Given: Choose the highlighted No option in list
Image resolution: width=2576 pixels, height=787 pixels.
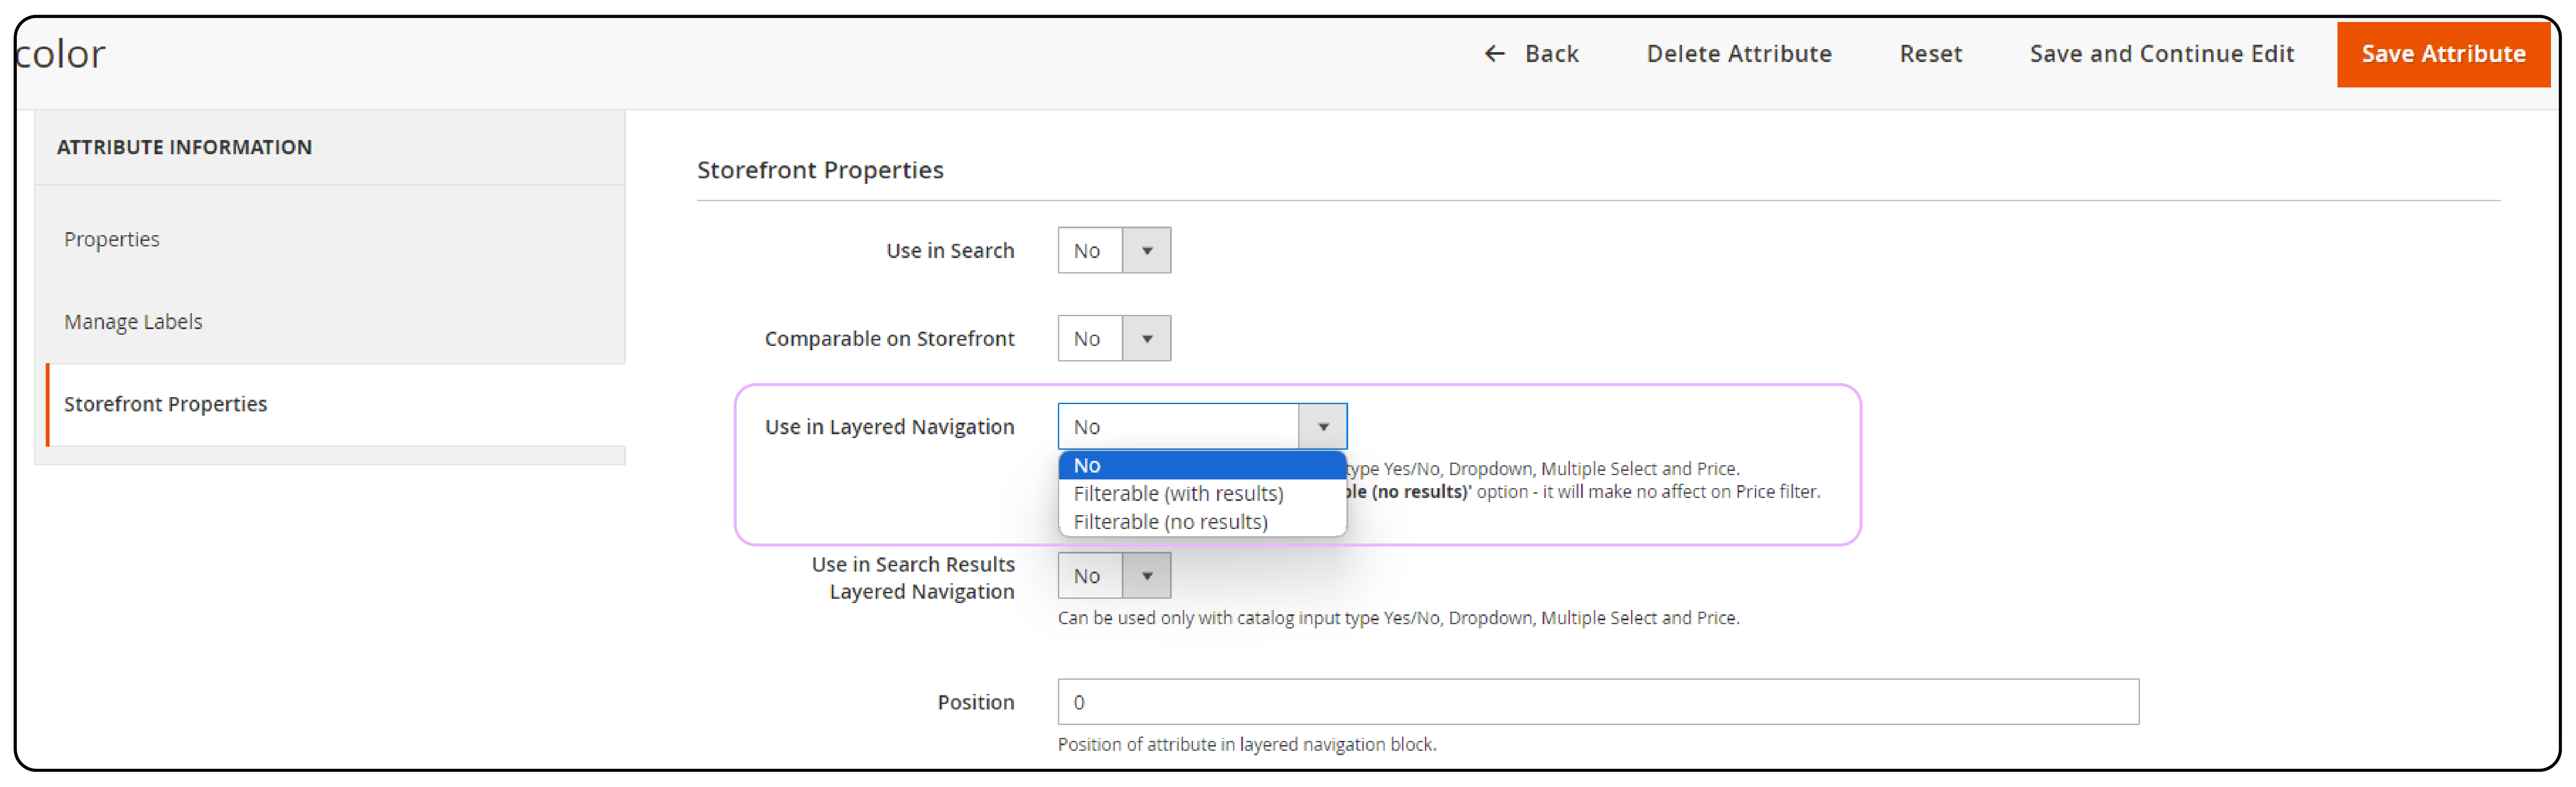Looking at the screenshot, I should tap(1202, 465).
